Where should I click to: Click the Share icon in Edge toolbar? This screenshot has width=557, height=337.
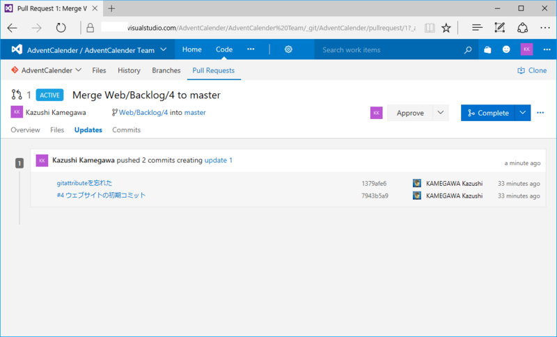point(522,28)
